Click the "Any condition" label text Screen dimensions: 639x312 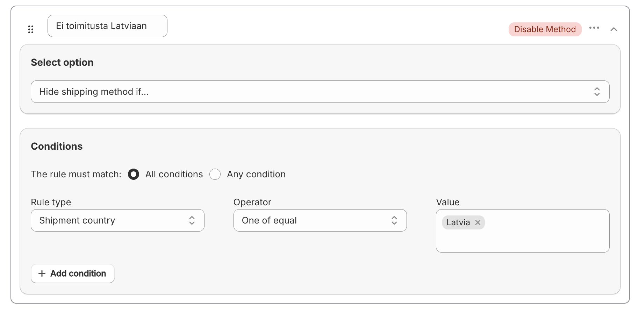tap(256, 174)
